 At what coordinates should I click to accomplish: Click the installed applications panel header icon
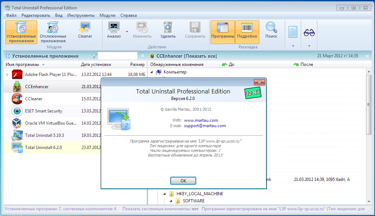pos(8,56)
